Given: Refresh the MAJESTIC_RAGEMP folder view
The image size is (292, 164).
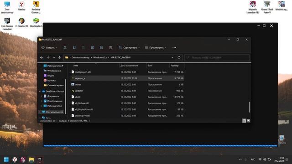Looking at the screenshot, I should coord(179,57).
